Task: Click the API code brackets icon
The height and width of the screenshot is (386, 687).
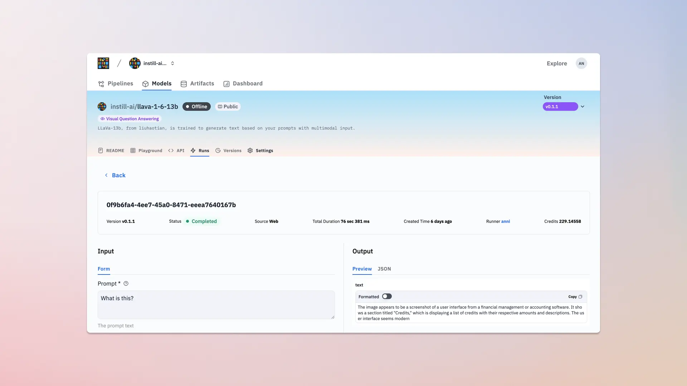Action: click(x=171, y=150)
